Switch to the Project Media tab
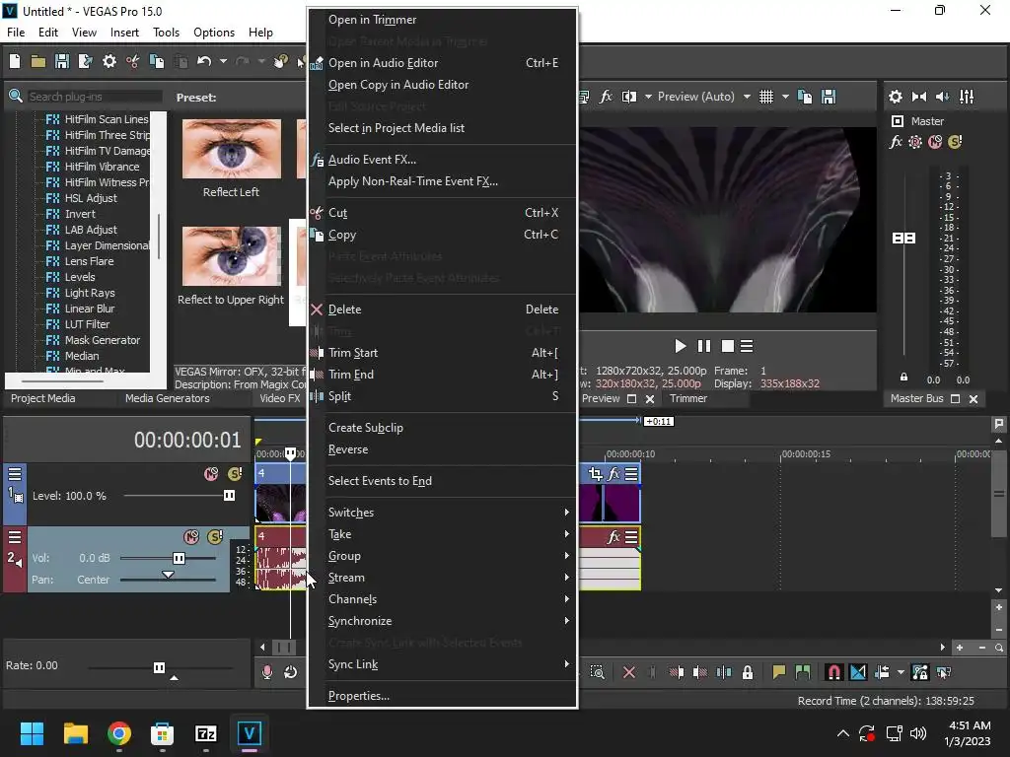1010x757 pixels. tap(43, 398)
